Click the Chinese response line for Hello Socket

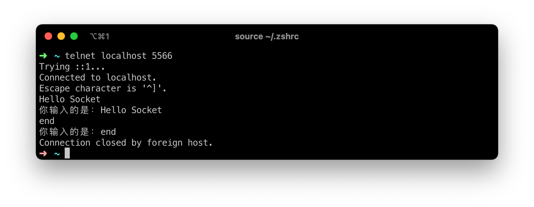tap(100, 110)
